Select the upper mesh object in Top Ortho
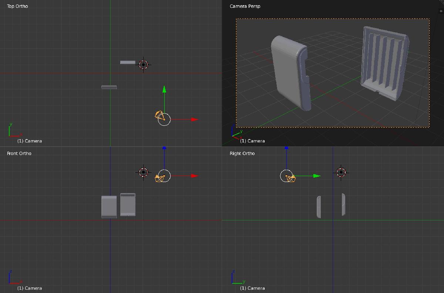This screenshot has height=293, width=444. [x=128, y=63]
